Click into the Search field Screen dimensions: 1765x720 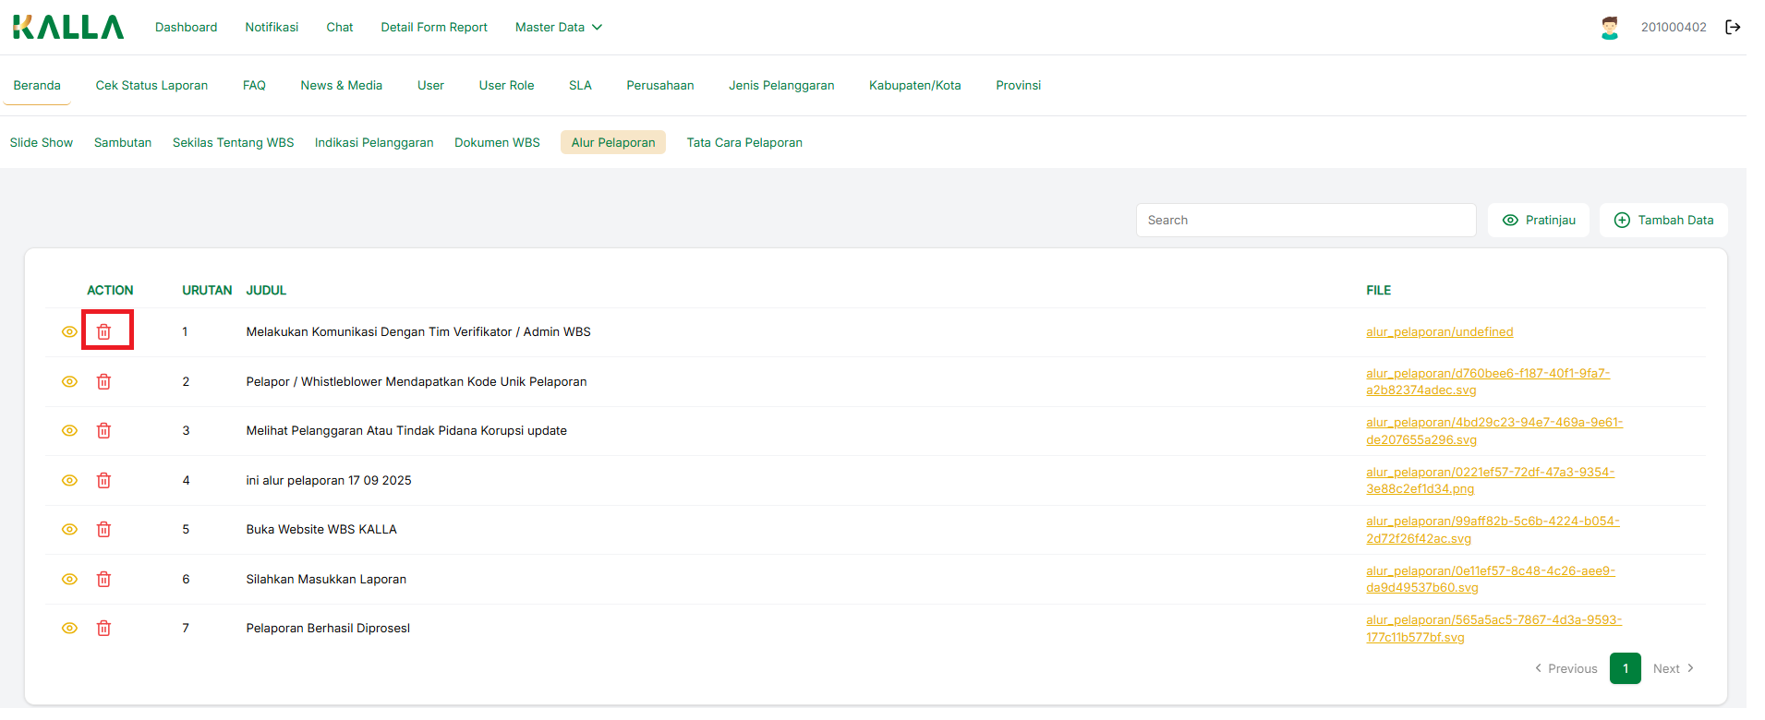[x=1305, y=220]
